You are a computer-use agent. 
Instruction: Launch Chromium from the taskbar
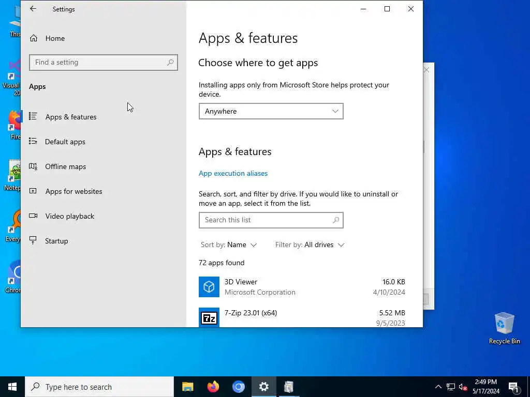pos(238,387)
